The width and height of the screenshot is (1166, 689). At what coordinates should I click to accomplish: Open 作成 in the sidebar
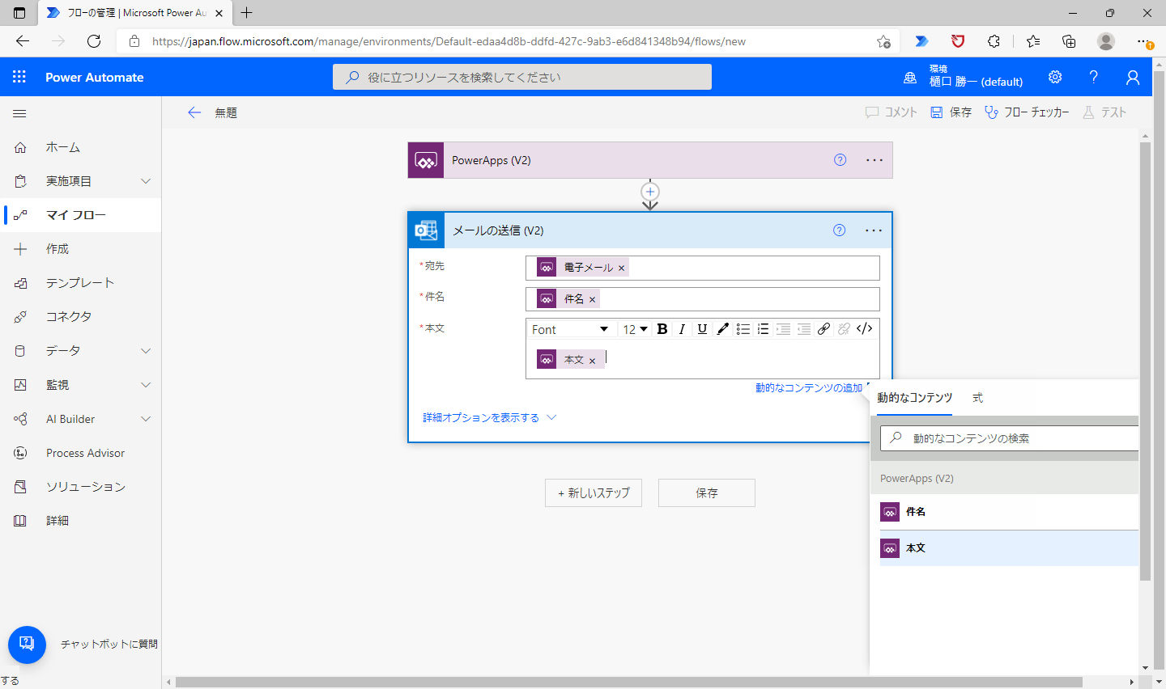(81, 249)
